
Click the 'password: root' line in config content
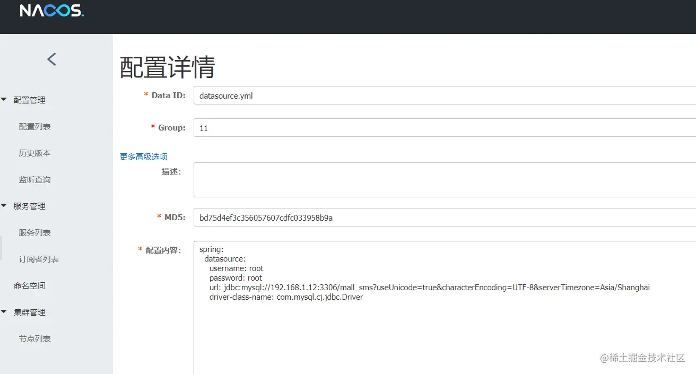point(236,278)
